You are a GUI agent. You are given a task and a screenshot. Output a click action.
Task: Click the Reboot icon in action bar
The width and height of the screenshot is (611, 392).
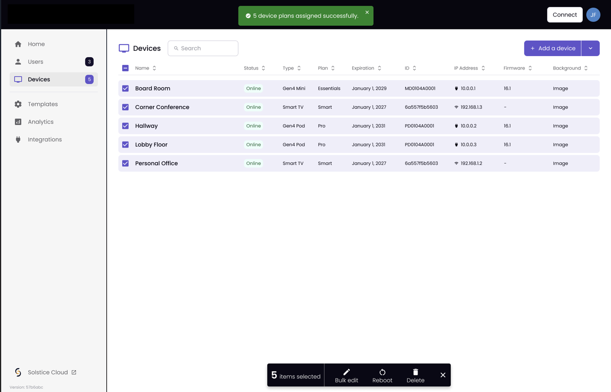tap(382, 372)
